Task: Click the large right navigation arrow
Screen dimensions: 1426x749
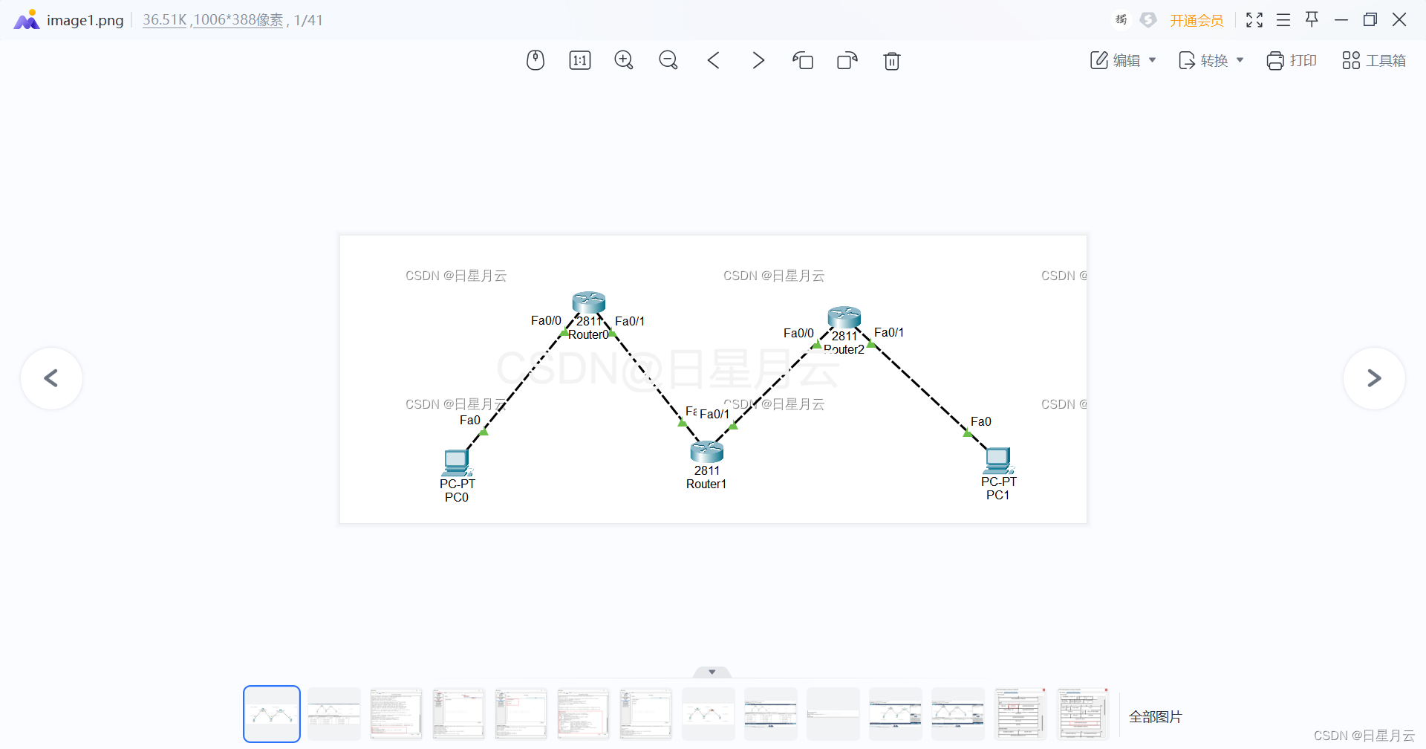Action: pos(1374,378)
